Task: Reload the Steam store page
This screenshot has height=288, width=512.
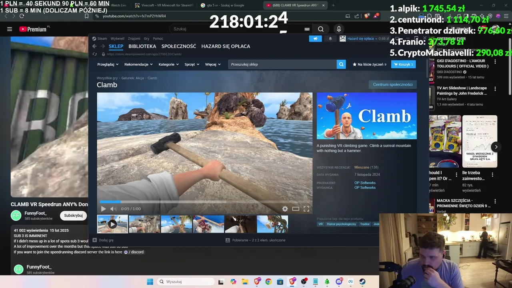Action: pyautogui.click(x=94, y=54)
